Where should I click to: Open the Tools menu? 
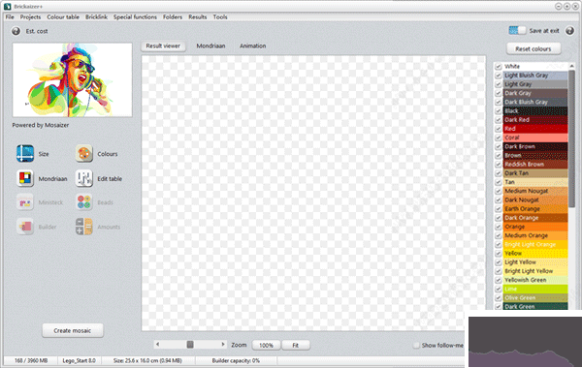[220, 17]
